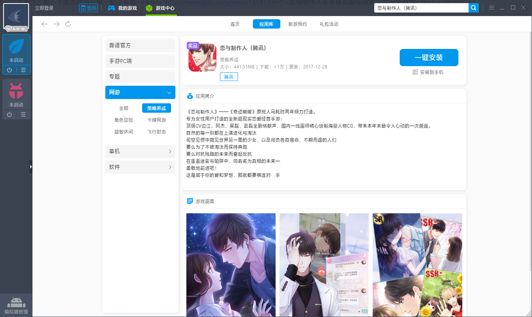Select the red bug emulator instance
Image resolution: width=532 pixels, height=317 pixels.
click(16, 94)
